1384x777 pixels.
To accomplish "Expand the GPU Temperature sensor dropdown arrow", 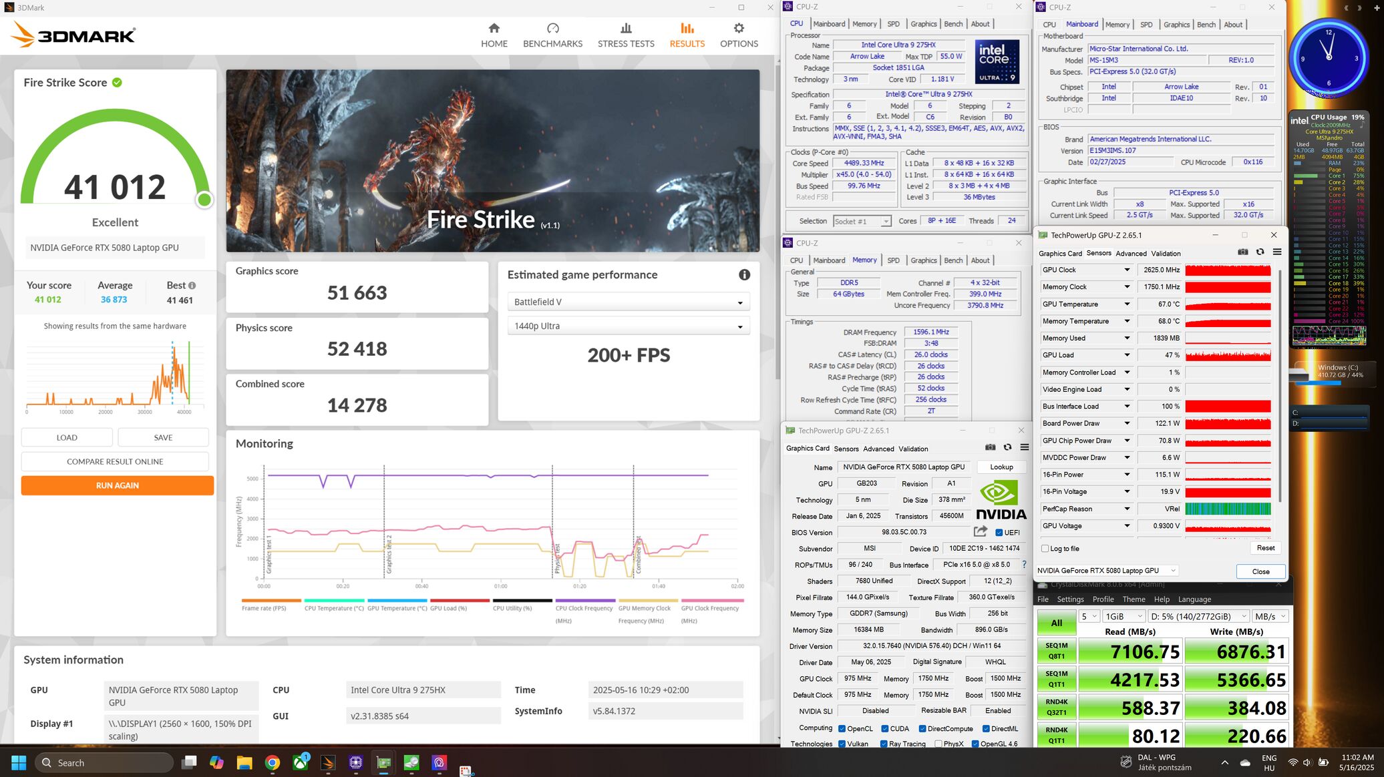I will 1127,304.
